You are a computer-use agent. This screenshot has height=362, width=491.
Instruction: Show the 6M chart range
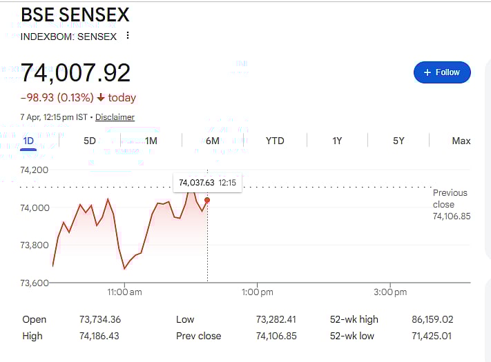213,141
